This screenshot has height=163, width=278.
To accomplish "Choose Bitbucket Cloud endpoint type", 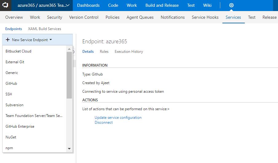I will (18, 51).
